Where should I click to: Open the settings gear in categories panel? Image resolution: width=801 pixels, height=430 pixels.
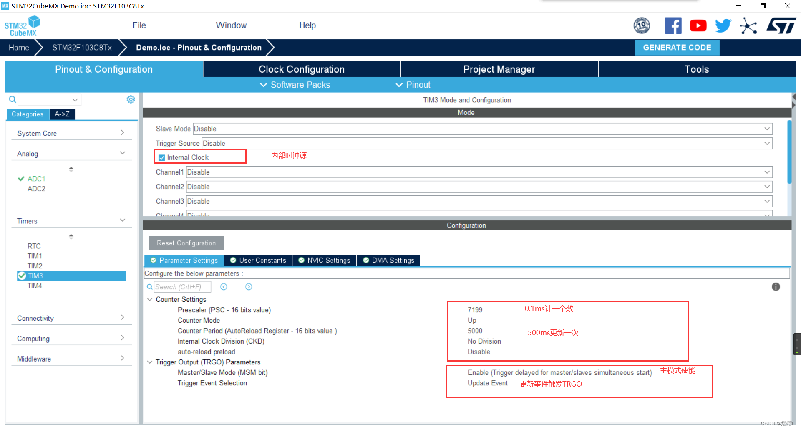coord(131,99)
